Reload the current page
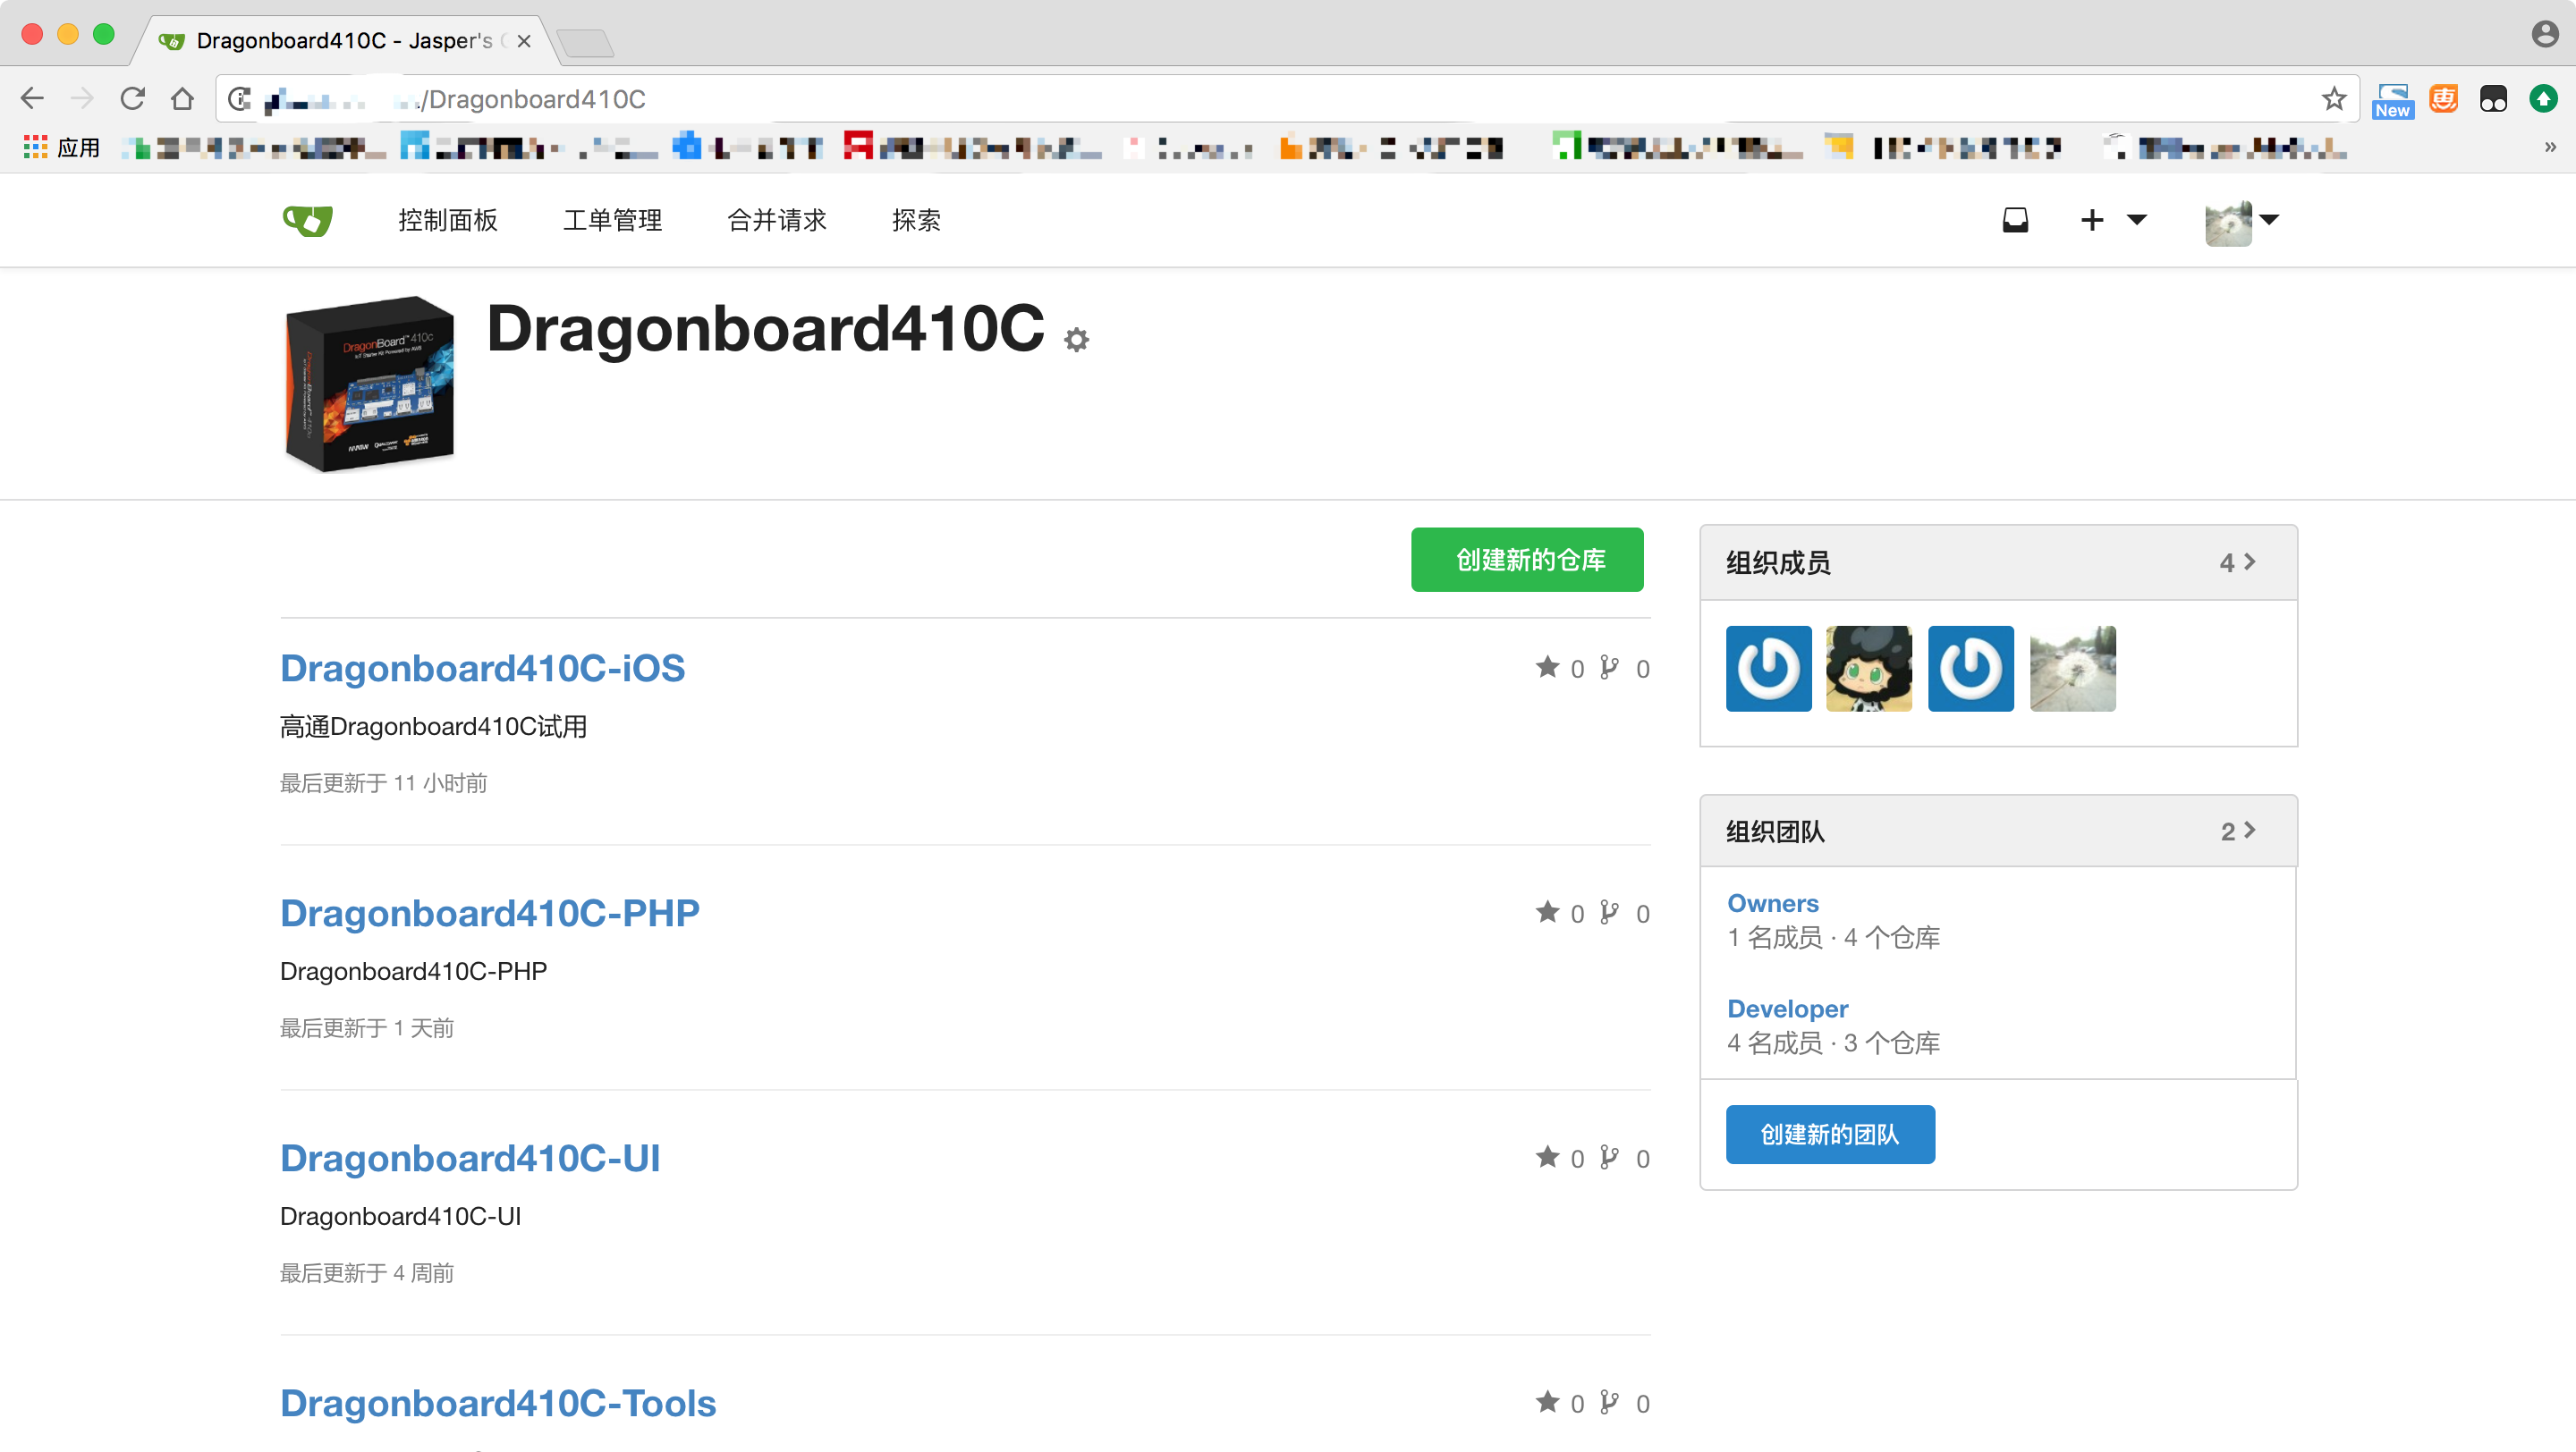The height and width of the screenshot is (1452, 2576). [x=132, y=99]
